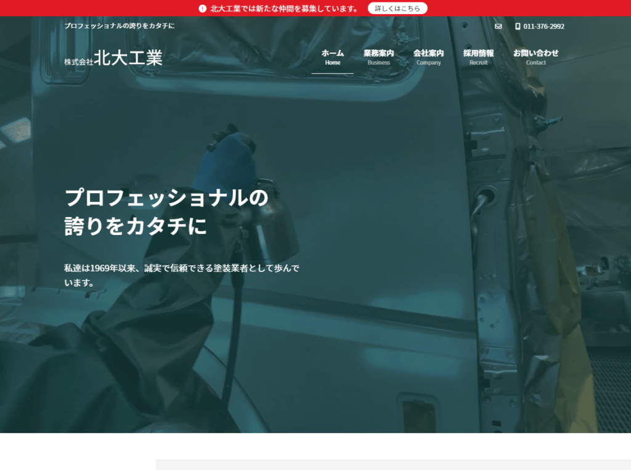Click the envelope mail icon

499,27
